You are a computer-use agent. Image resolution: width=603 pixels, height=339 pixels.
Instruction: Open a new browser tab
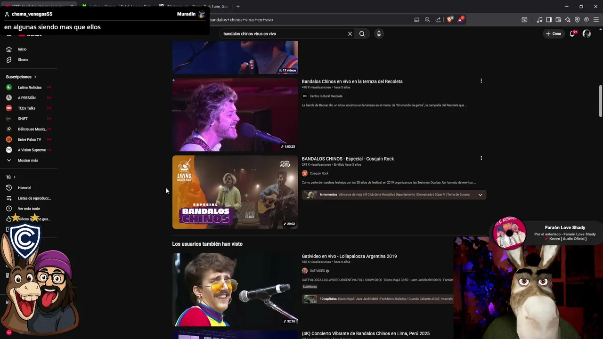click(238, 7)
